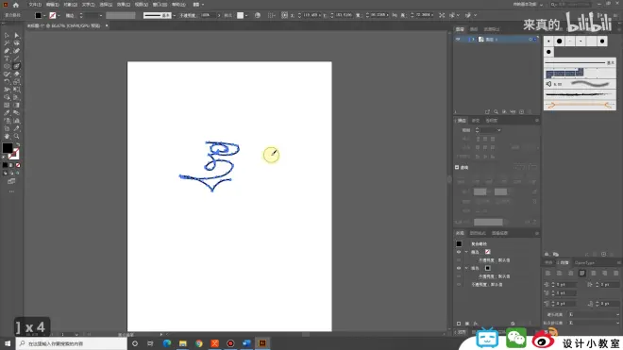Select the charcoal brush stroke in Brushes panel
The image size is (623, 350).
tap(580, 94)
